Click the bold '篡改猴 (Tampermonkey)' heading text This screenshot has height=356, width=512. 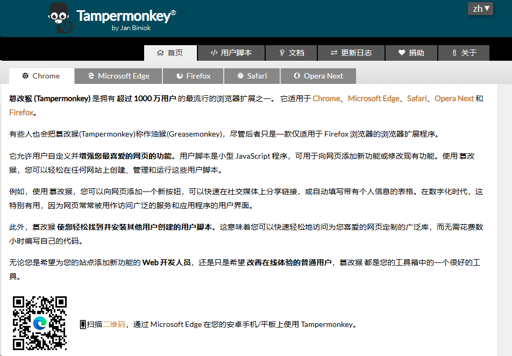[x=49, y=98]
